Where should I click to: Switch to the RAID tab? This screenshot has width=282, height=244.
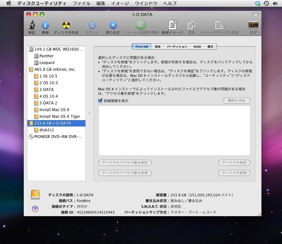pyautogui.click(x=197, y=47)
